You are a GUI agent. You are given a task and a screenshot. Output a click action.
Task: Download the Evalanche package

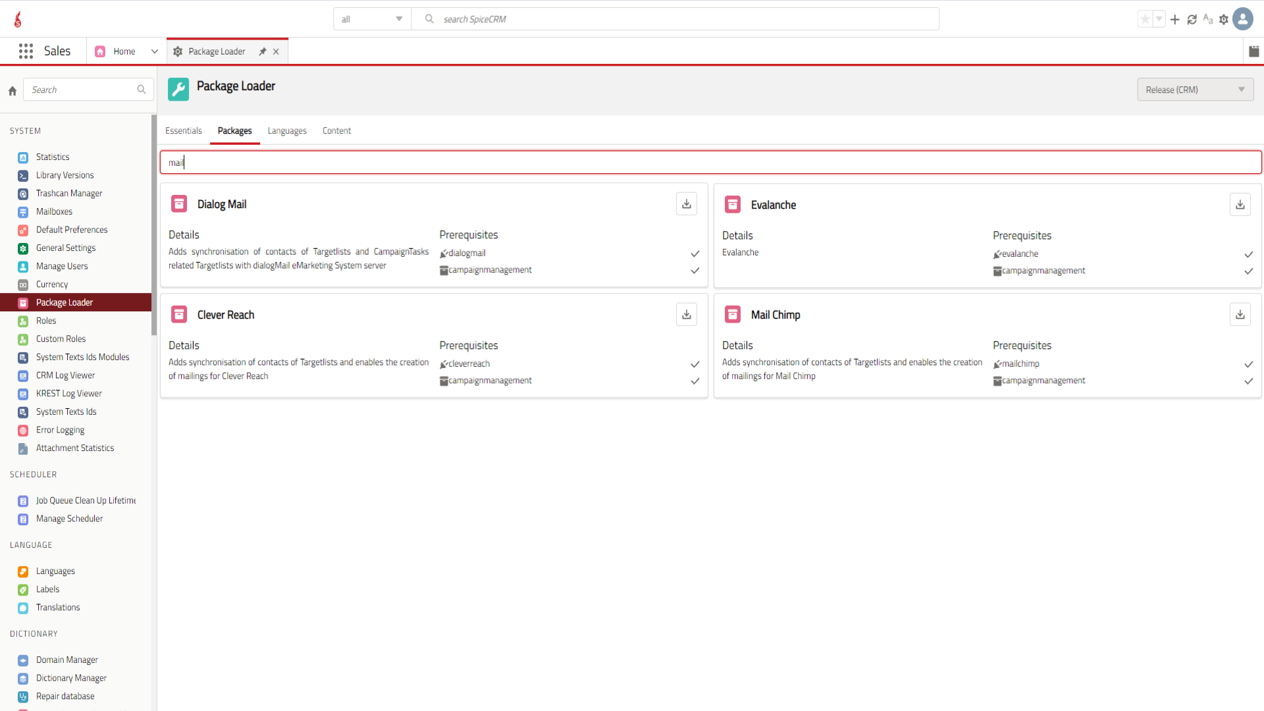click(1240, 205)
